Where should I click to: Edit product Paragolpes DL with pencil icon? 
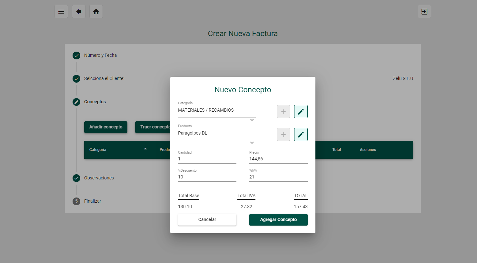301,135
